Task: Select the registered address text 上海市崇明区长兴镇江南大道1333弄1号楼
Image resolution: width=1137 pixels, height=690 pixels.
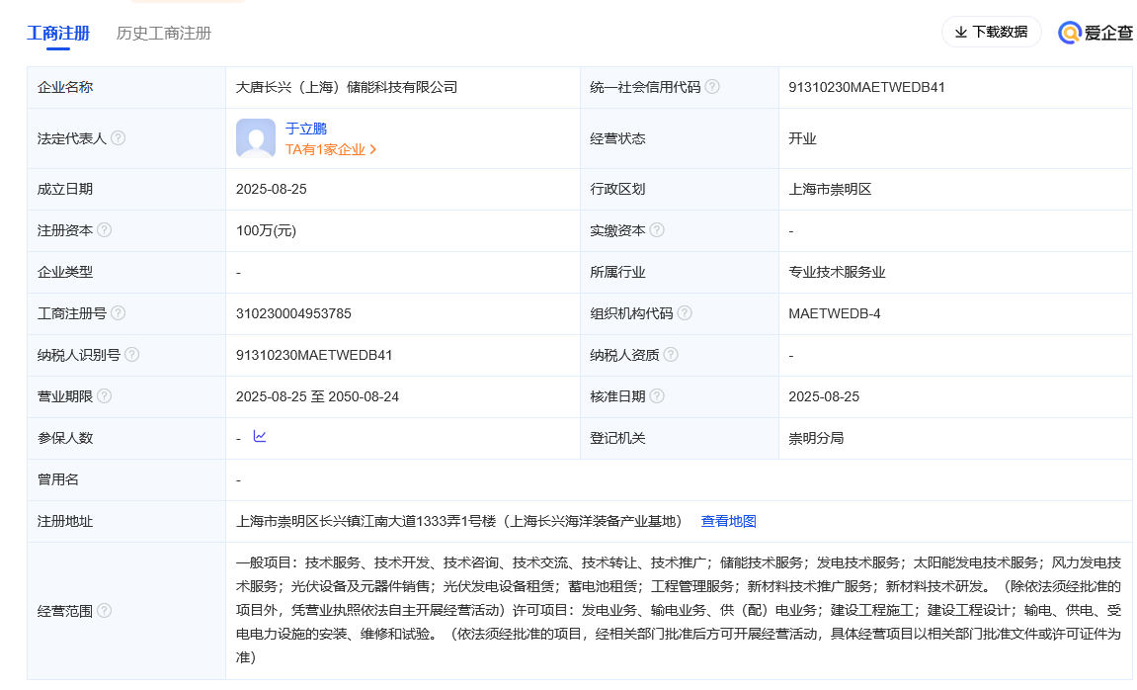Action: coord(366,521)
